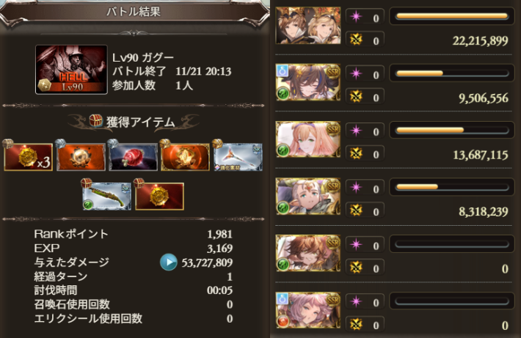Viewport: 521px width, 338px height.
Task: Open the Lv90 HELL boss thumbnail
Action: point(71,70)
